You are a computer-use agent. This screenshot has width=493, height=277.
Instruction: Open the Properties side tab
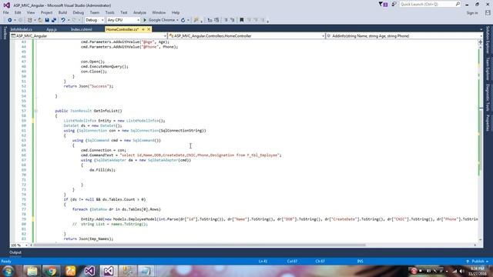pos(488,123)
